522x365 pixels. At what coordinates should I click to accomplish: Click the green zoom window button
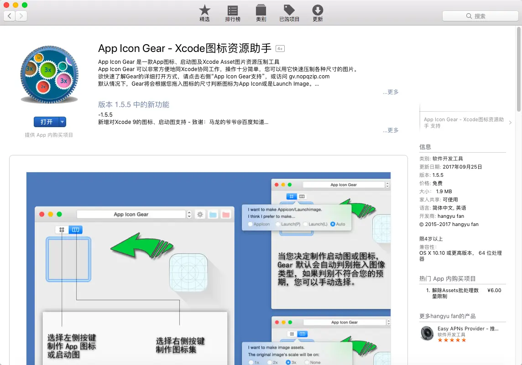click(x=25, y=5)
